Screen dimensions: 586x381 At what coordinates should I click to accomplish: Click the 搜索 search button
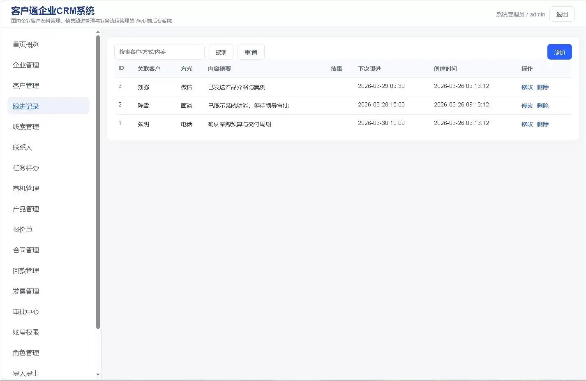[221, 52]
